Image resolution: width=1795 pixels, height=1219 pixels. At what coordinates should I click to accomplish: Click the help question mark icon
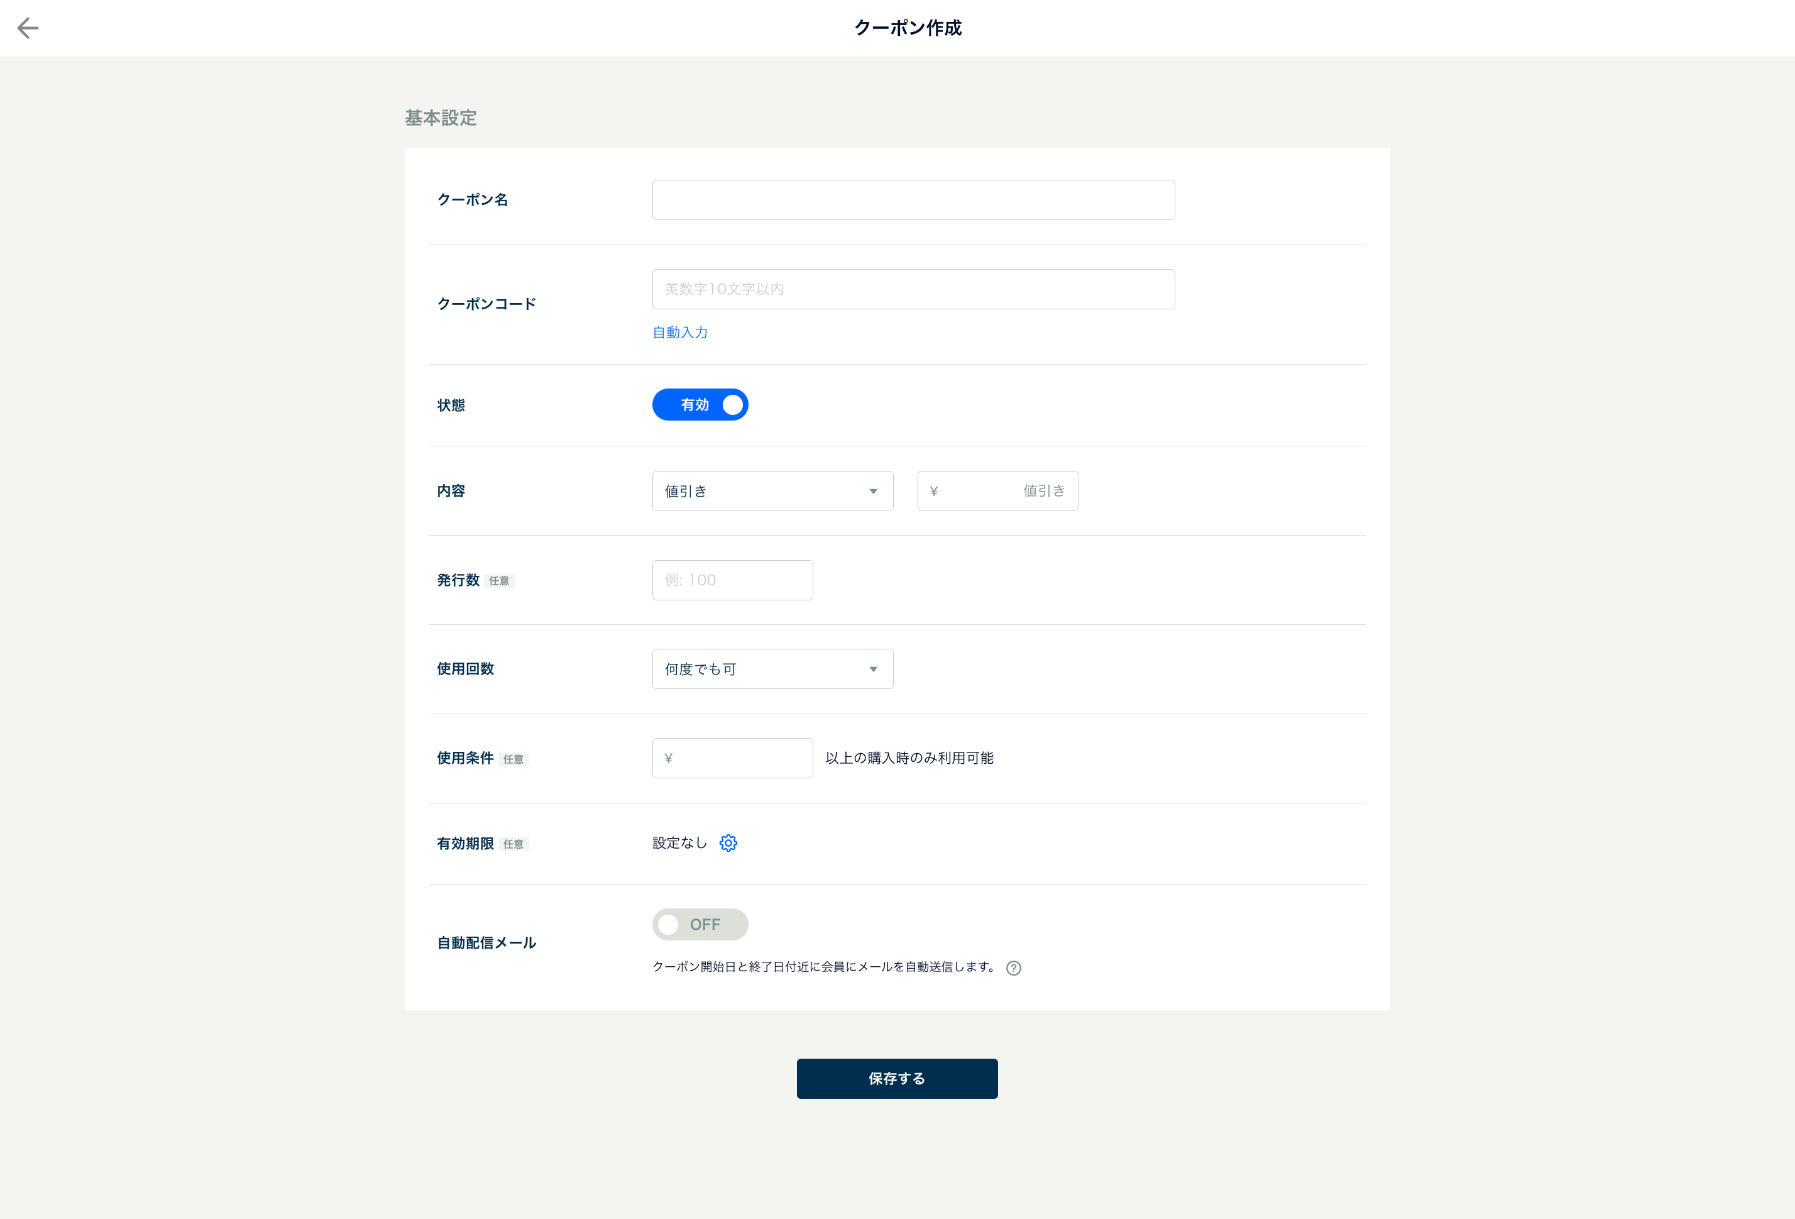click(x=1013, y=968)
